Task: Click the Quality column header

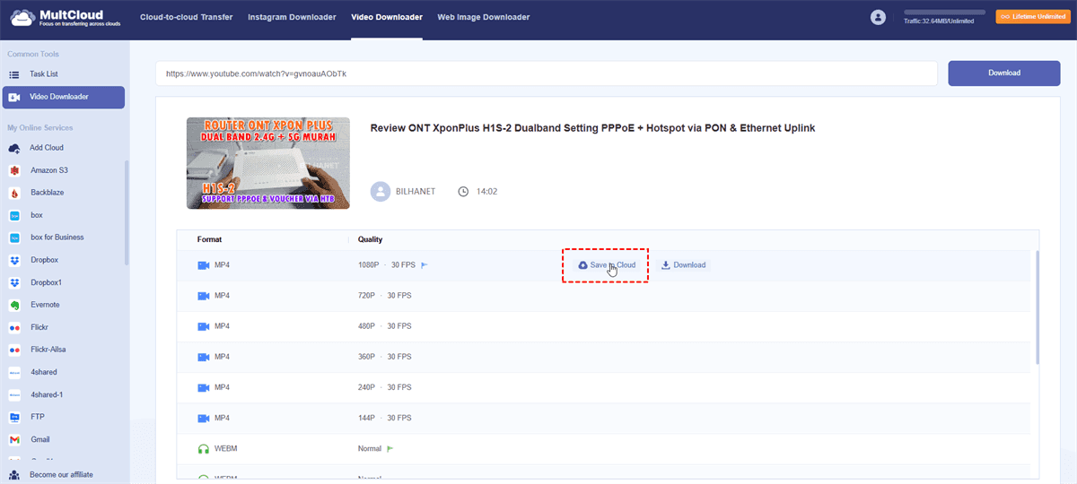Action: [371, 239]
